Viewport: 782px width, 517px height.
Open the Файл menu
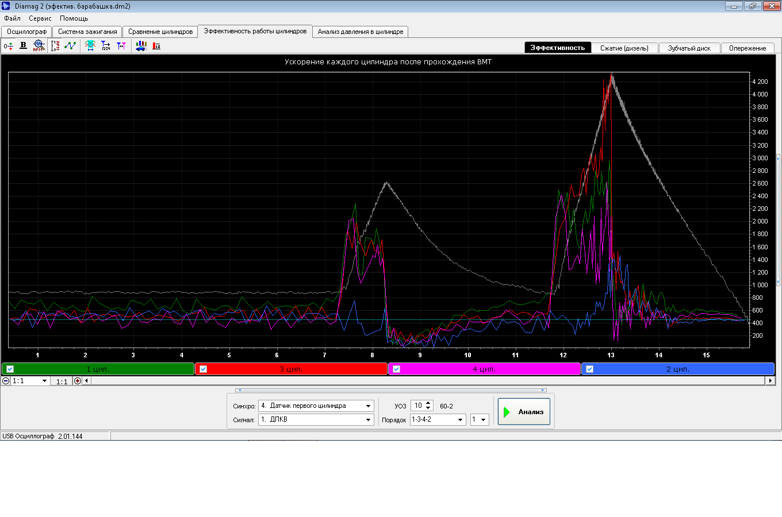coord(12,18)
